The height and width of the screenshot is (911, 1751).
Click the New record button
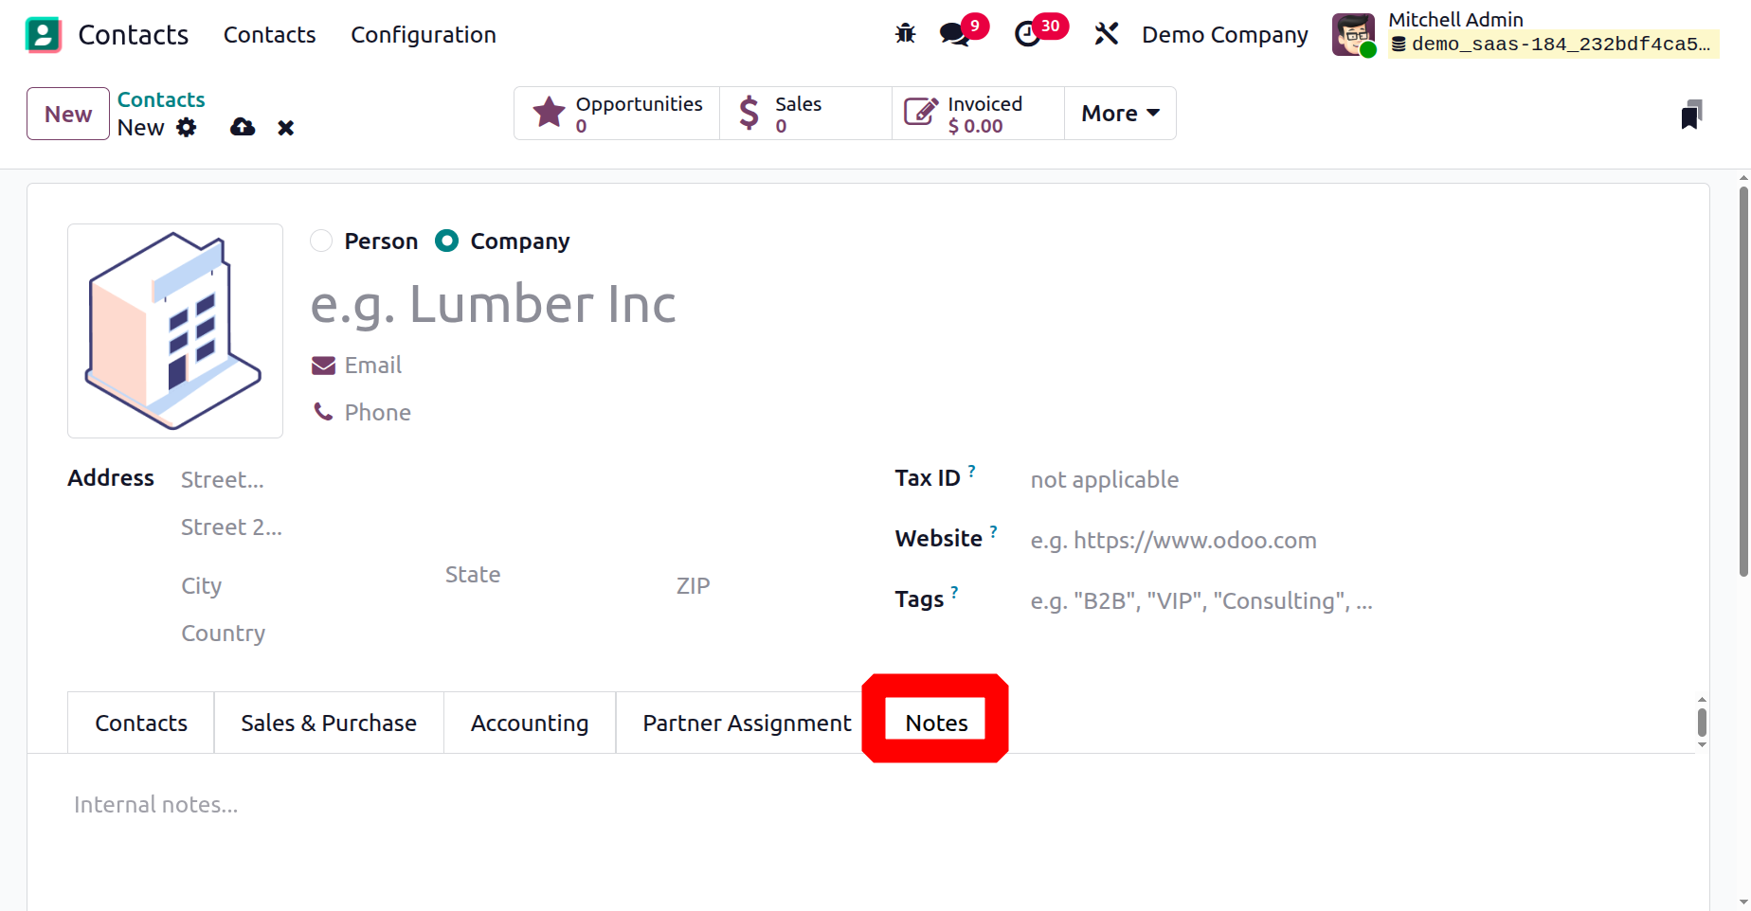pos(68,114)
